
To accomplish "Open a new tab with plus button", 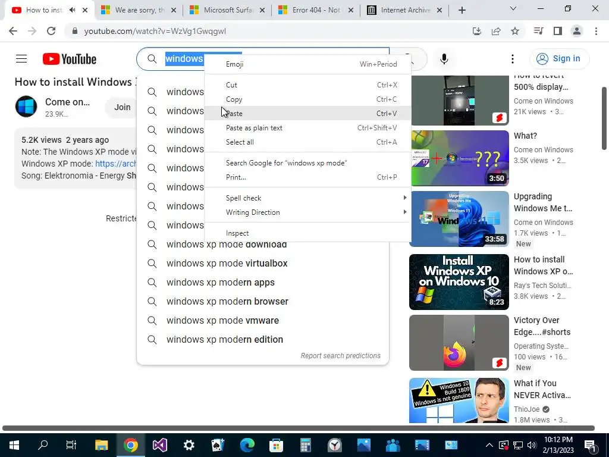I will pos(462,10).
